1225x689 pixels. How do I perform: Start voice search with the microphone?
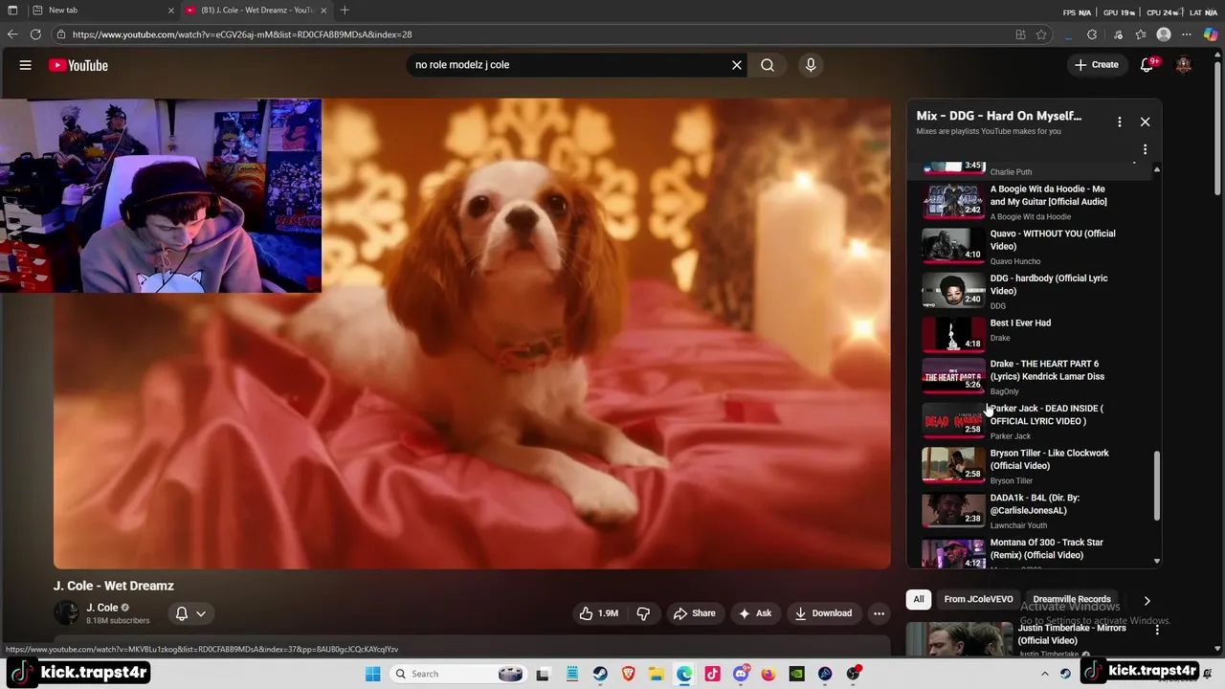pyautogui.click(x=811, y=65)
